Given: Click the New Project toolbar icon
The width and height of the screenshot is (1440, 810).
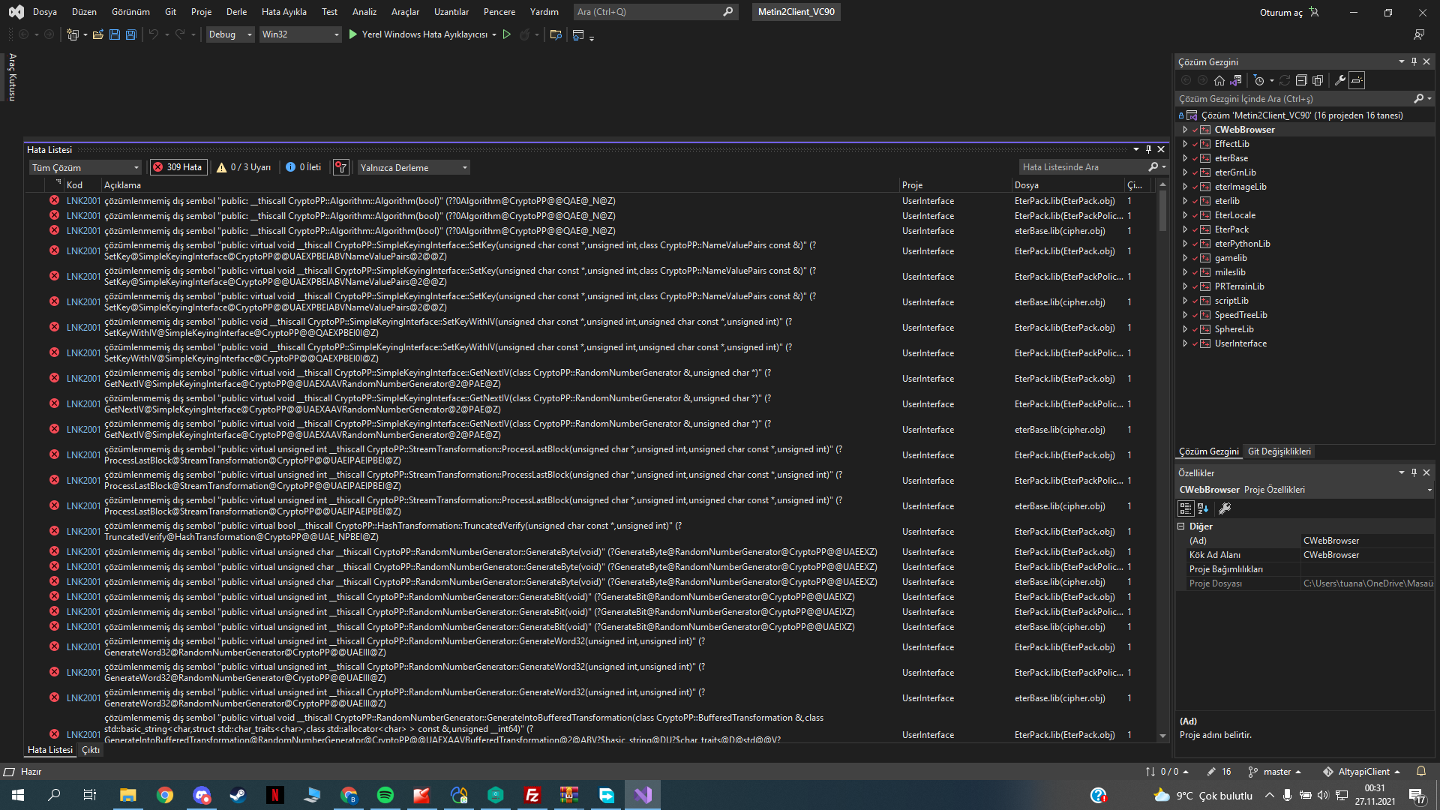Looking at the screenshot, I should 72,34.
